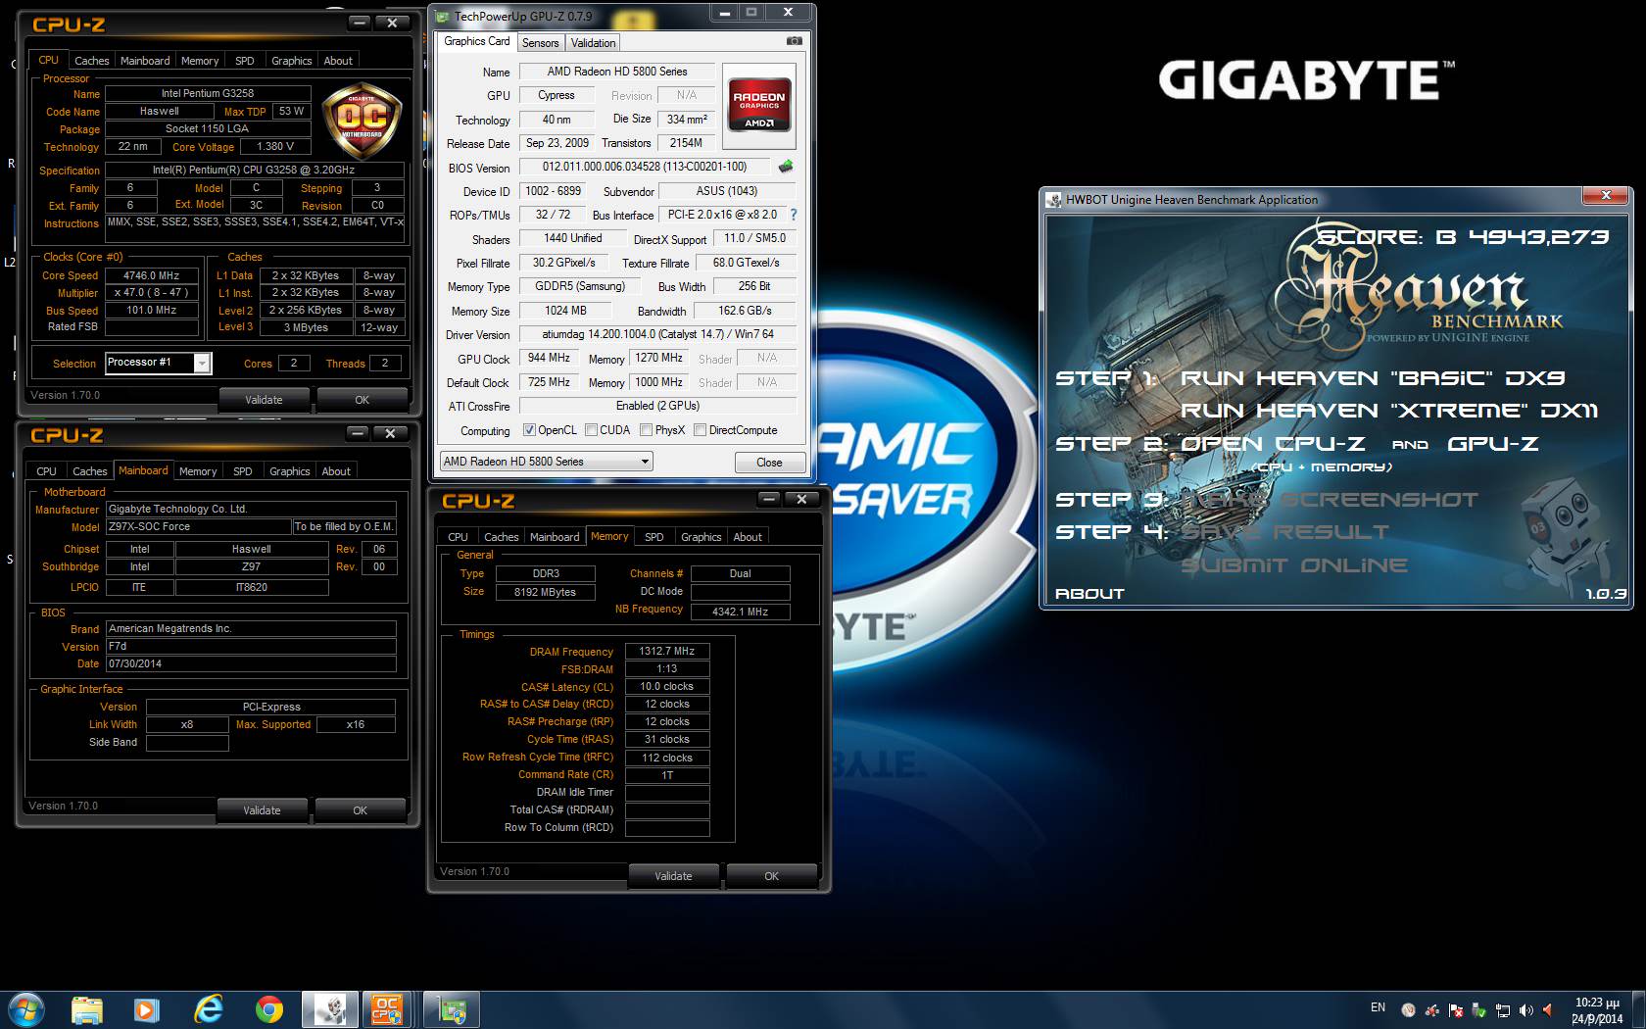Click OK in the CPU-Z Memory window
The image size is (1646, 1029).
pos(771,876)
